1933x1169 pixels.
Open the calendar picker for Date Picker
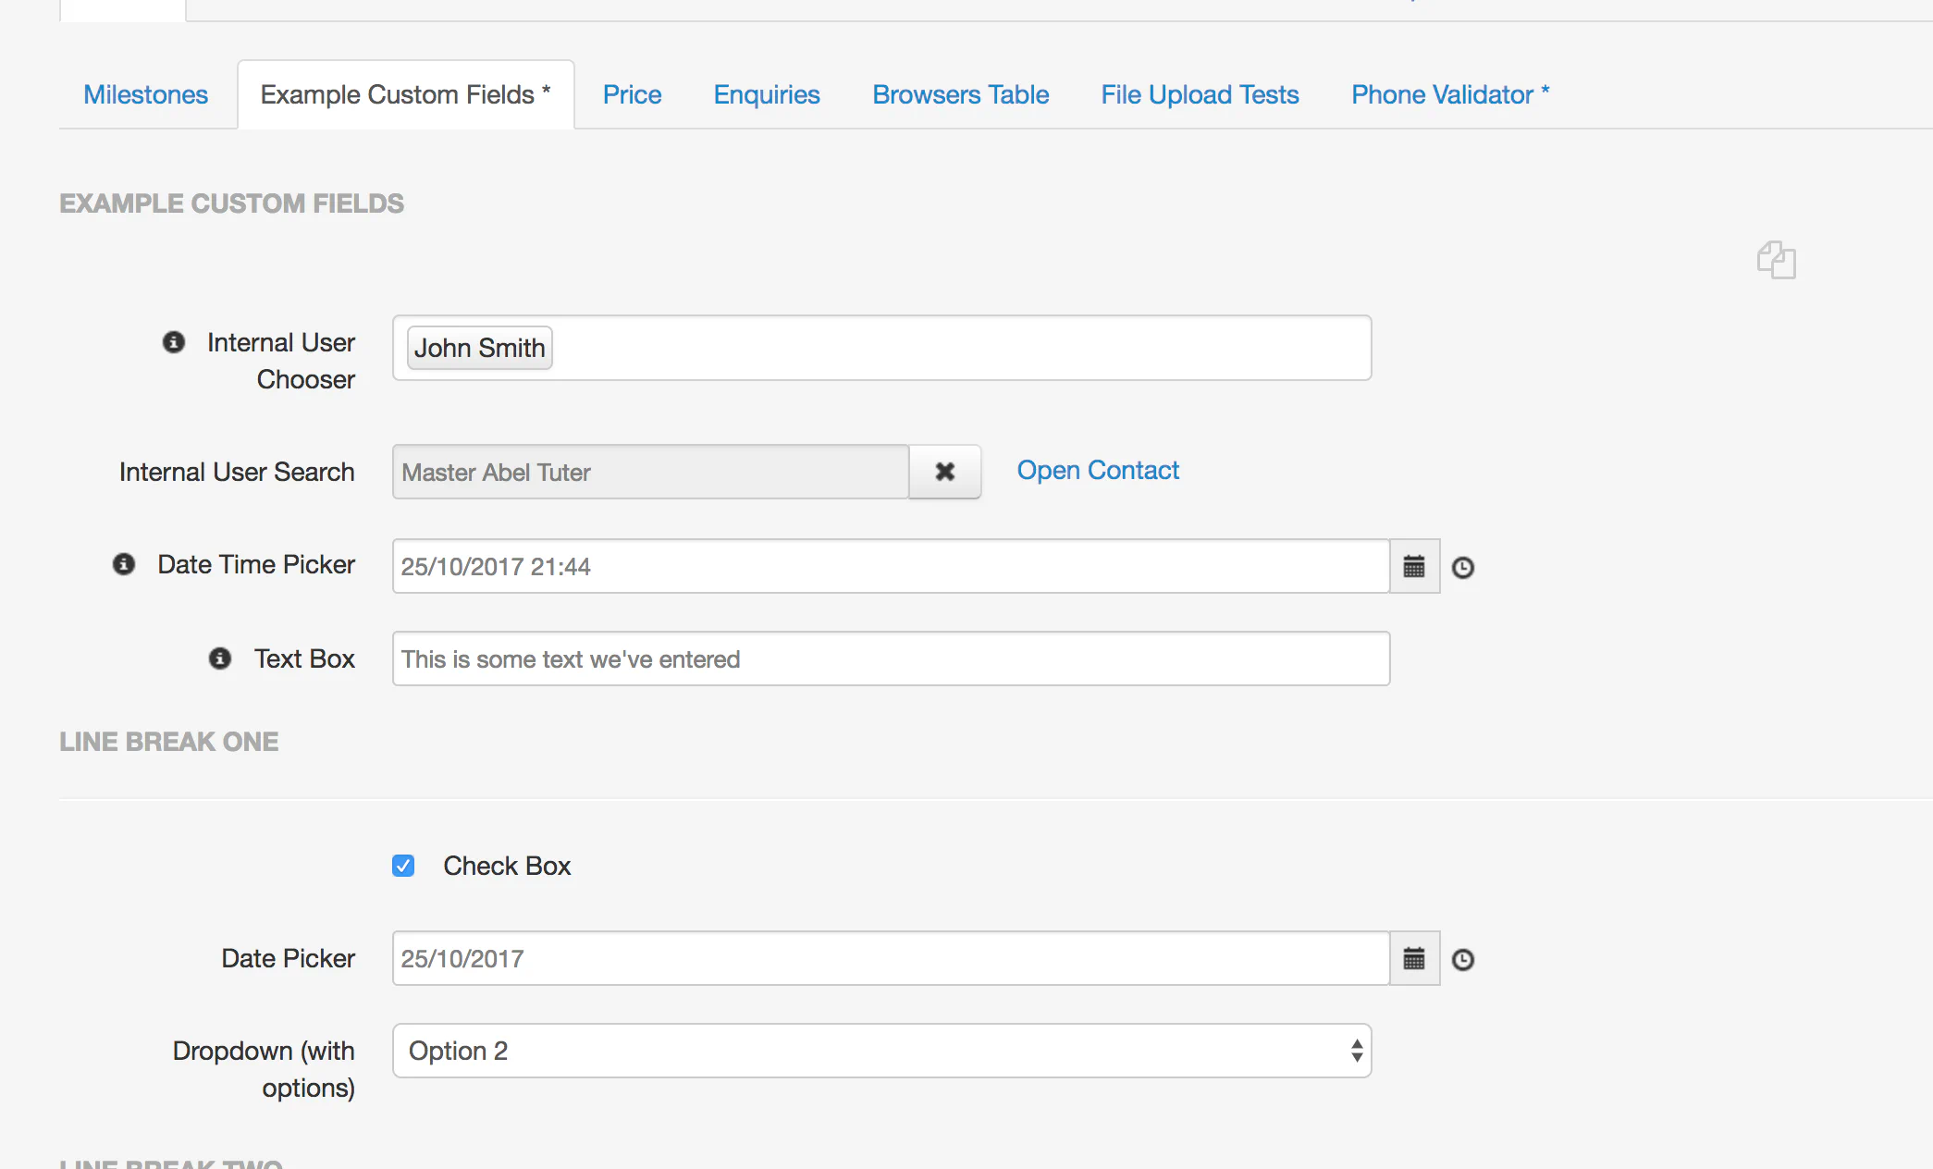[1414, 958]
